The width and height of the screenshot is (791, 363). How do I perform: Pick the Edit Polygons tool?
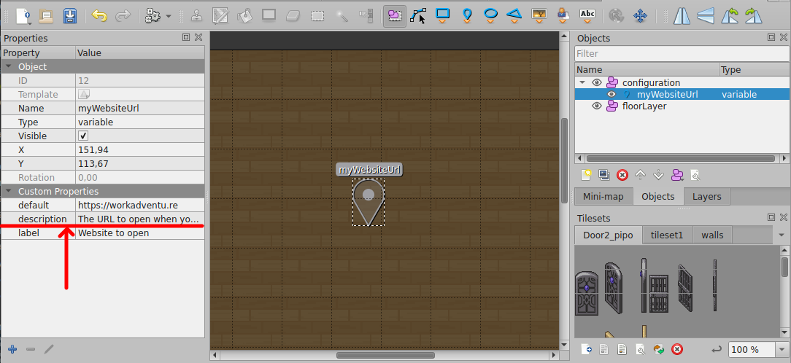click(x=418, y=15)
